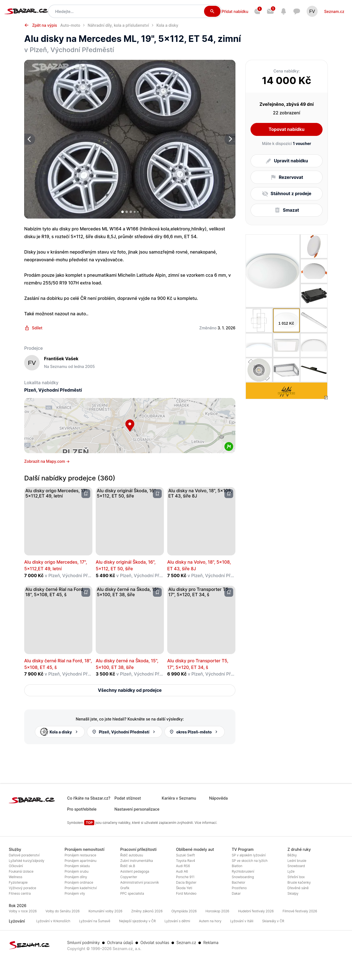Open the chat speech bubble icon

297,12
